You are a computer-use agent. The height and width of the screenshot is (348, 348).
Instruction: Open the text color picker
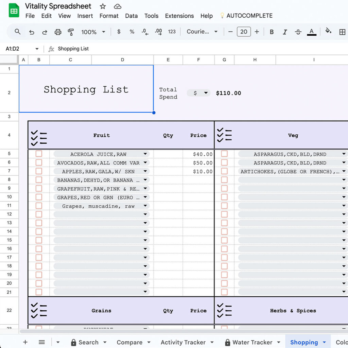312,32
